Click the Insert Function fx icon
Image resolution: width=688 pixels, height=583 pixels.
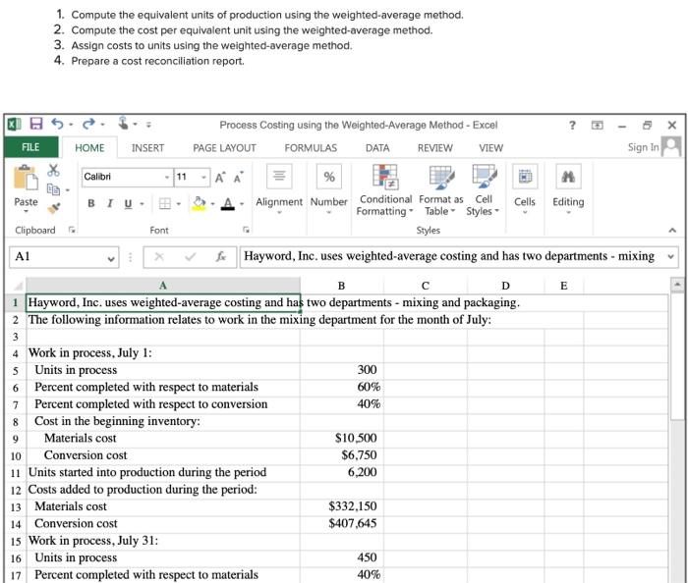coord(221,257)
